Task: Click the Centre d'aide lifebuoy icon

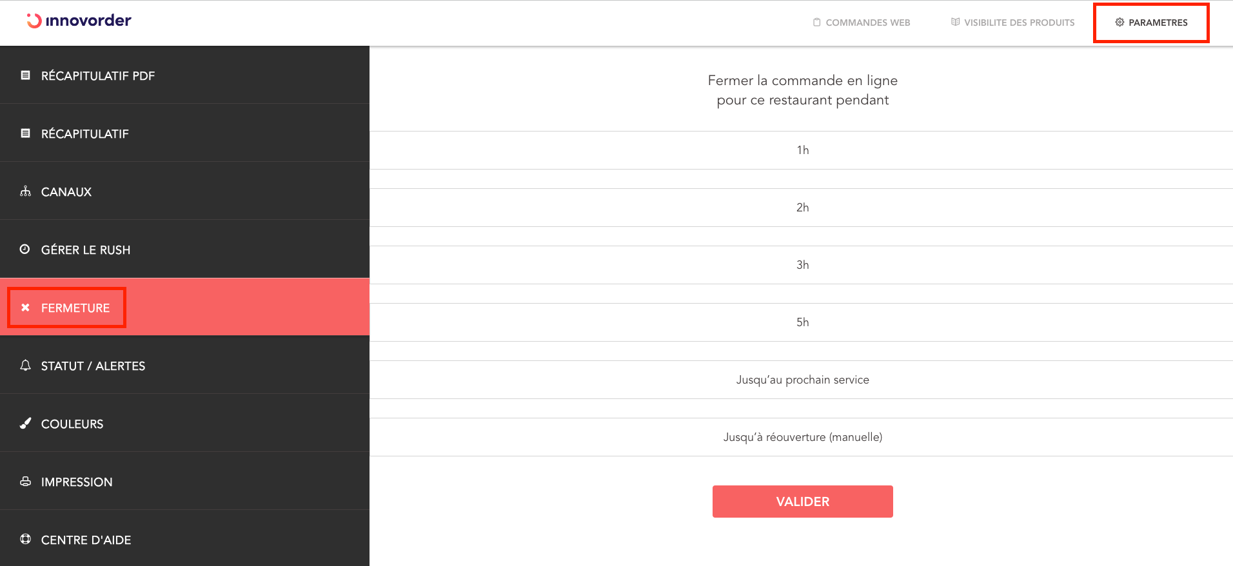Action: point(26,540)
